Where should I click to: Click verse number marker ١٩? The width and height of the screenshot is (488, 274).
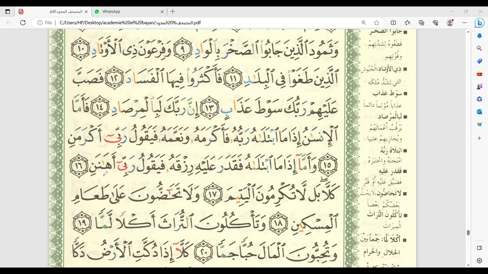[x=82, y=223]
